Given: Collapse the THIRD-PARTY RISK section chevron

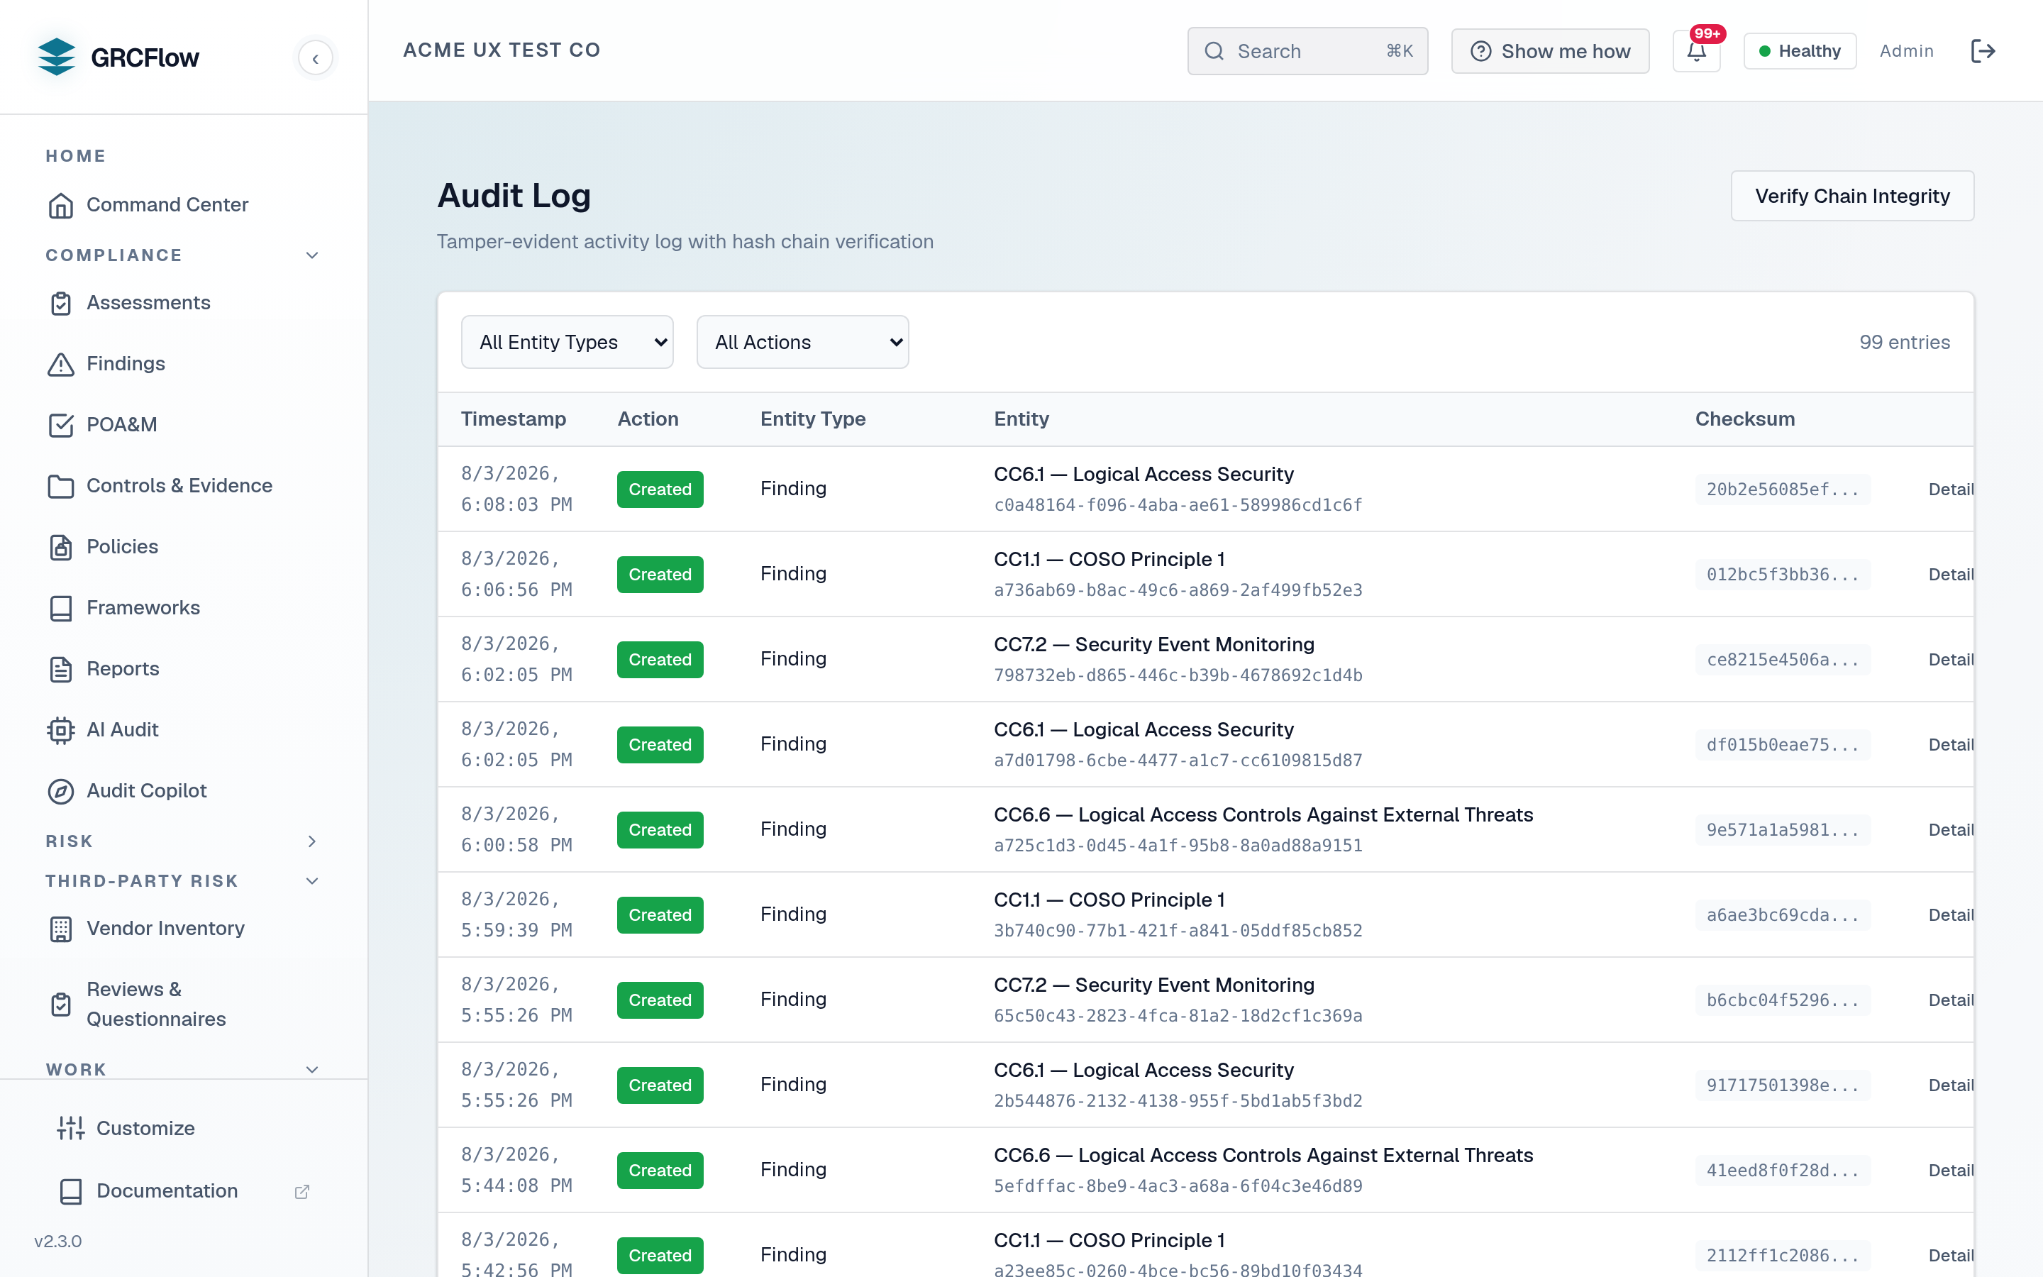Looking at the screenshot, I should tap(312, 881).
